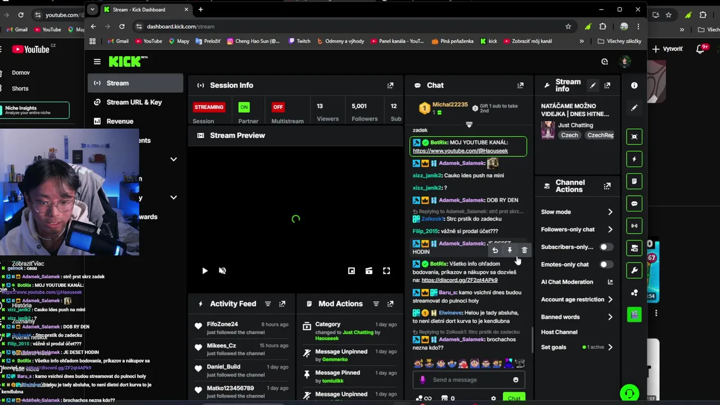The width and height of the screenshot is (720, 405).
Task: Open search in Kick dashboard header
Action: pyautogui.click(x=605, y=62)
